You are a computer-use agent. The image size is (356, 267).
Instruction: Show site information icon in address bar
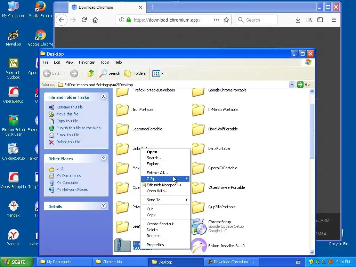(121, 20)
